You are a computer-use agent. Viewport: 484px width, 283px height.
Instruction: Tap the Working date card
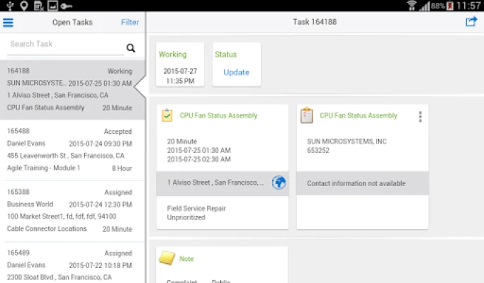point(180,64)
